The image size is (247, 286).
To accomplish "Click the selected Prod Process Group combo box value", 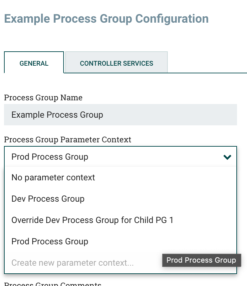I will pos(50,157).
